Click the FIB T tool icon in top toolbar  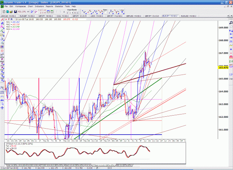tap(122, 12)
